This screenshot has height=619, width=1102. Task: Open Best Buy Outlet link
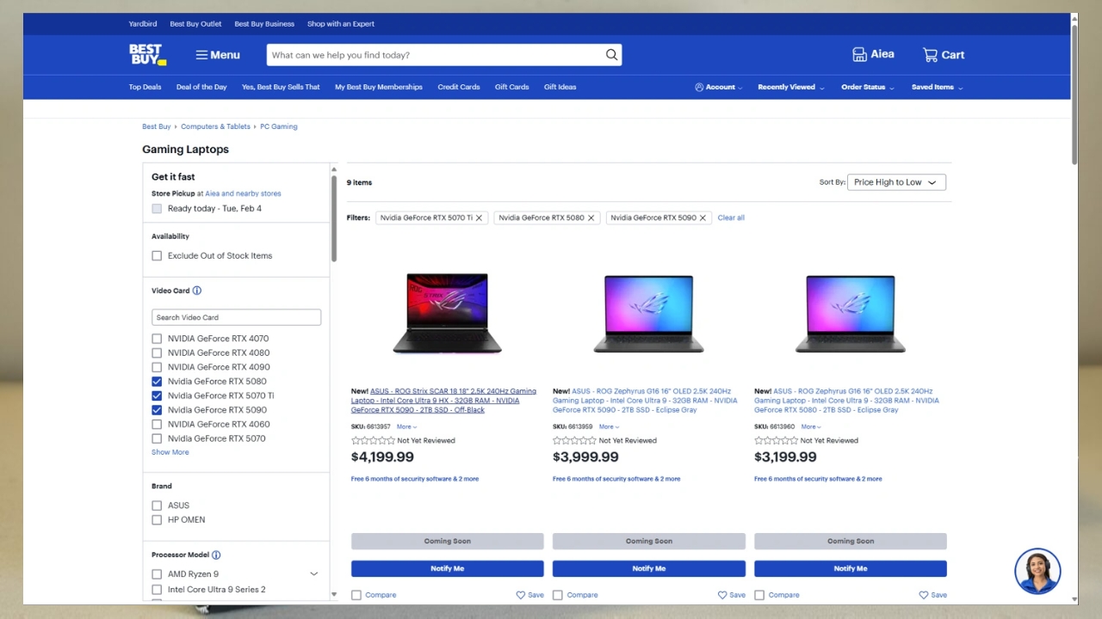click(195, 24)
